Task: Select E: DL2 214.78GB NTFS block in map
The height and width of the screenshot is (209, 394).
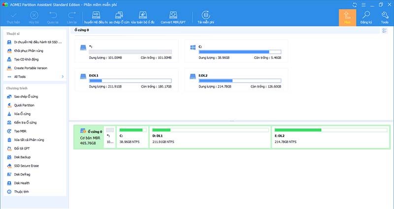Action: click(330, 137)
